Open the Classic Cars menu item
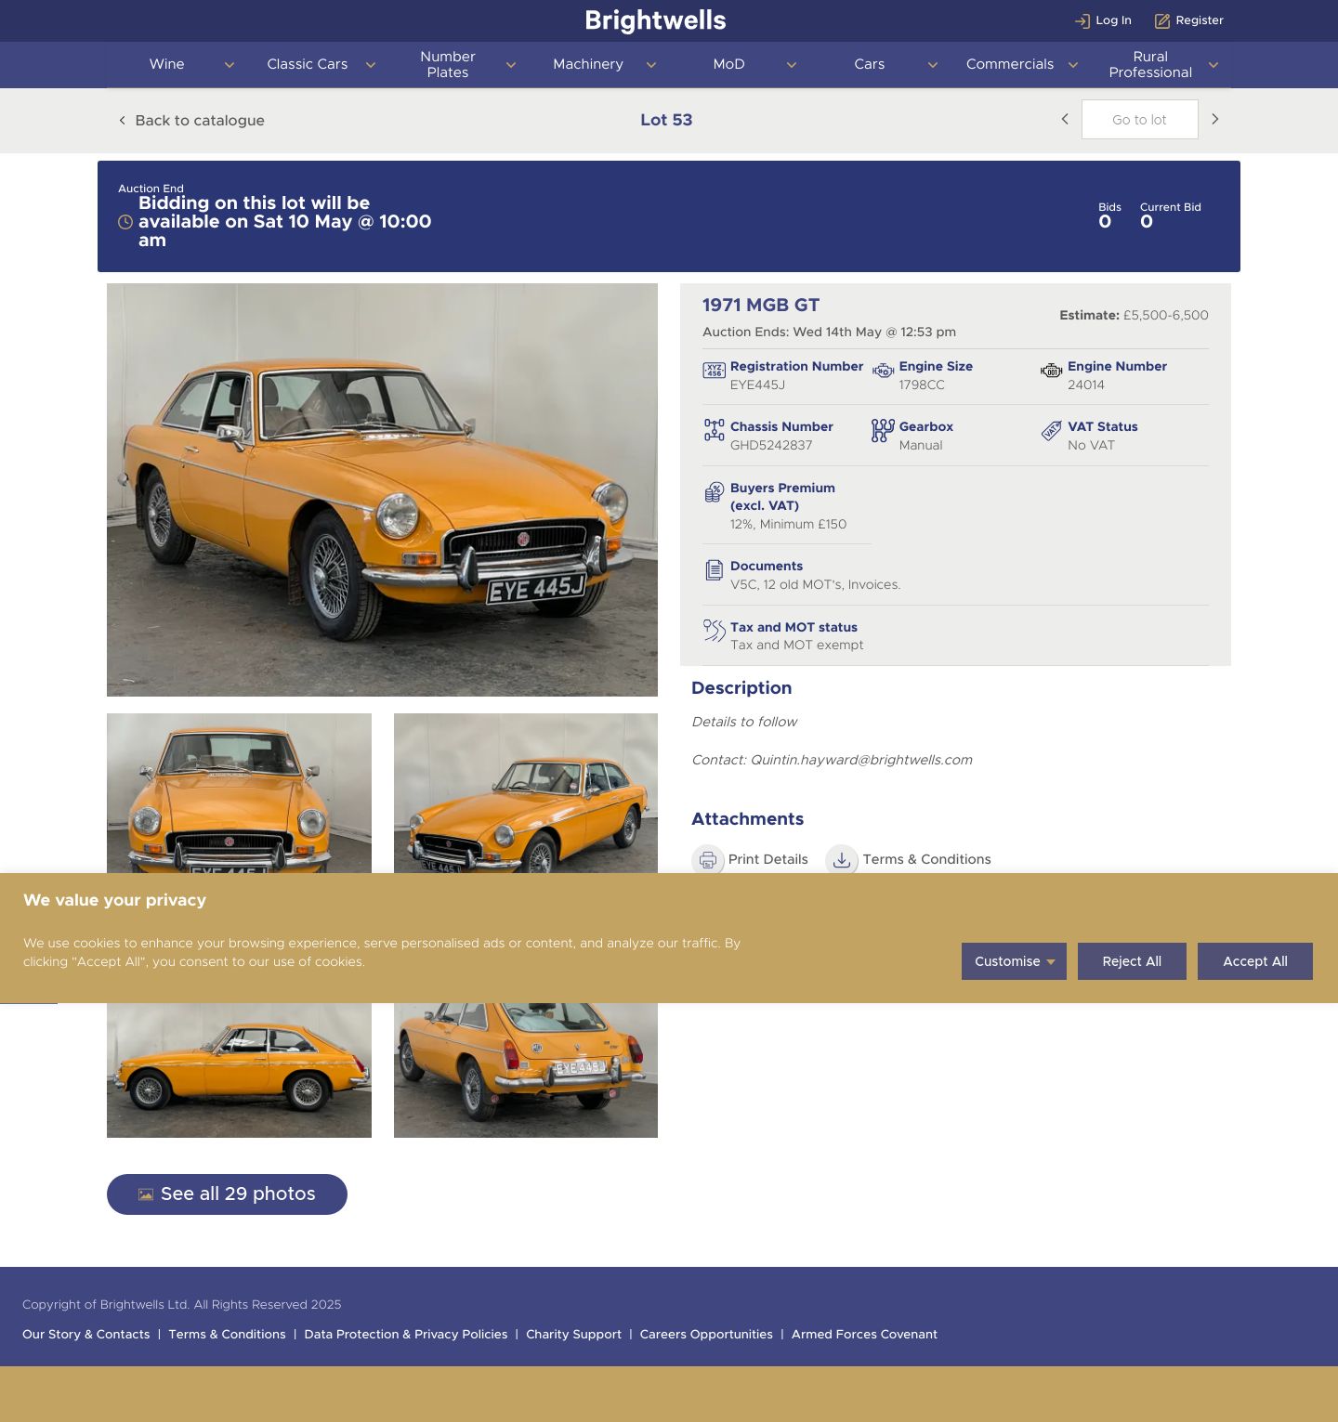 tap(308, 64)
